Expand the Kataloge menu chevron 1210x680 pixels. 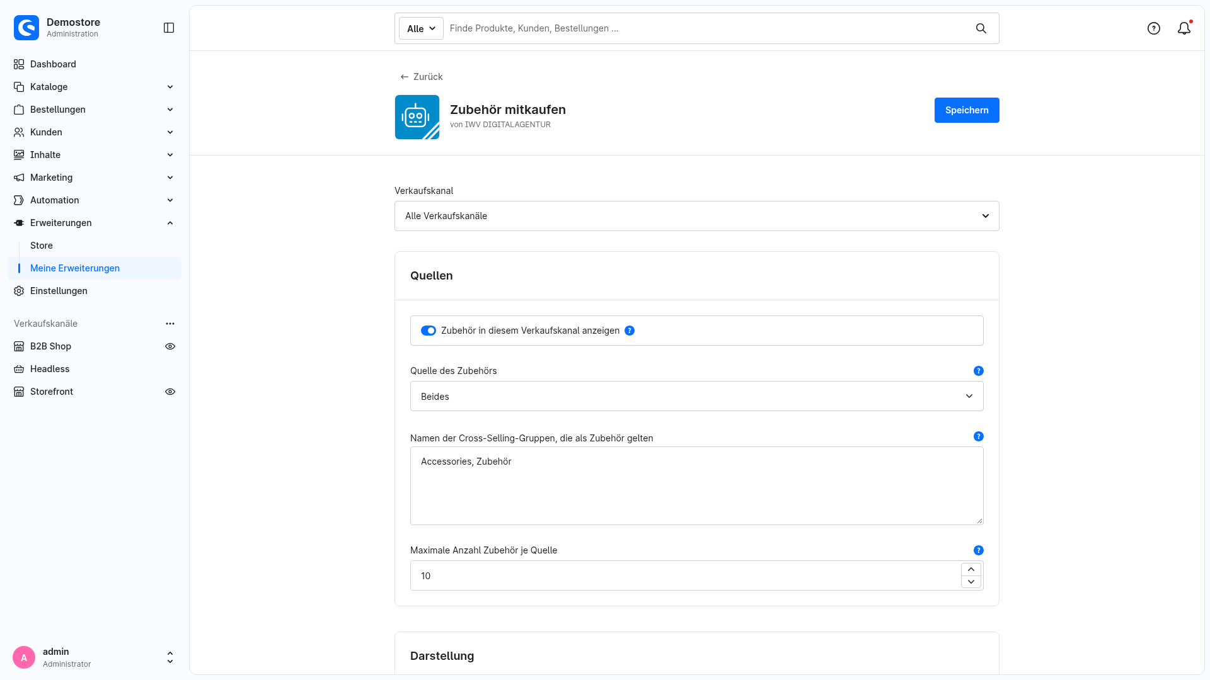click(x=170, y=87)
